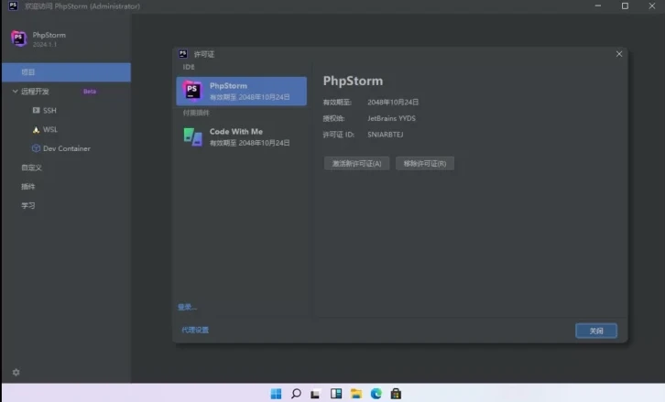Click the PhpStorm icon in license dialog title
Viewport: 665px width, 402px height.
pos(183,54)
